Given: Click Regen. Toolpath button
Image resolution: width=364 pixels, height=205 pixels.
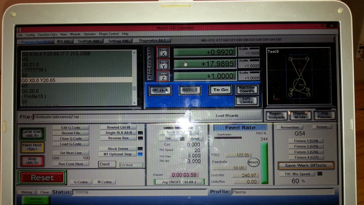Looking at the screenshot, I should pos(276,116).
